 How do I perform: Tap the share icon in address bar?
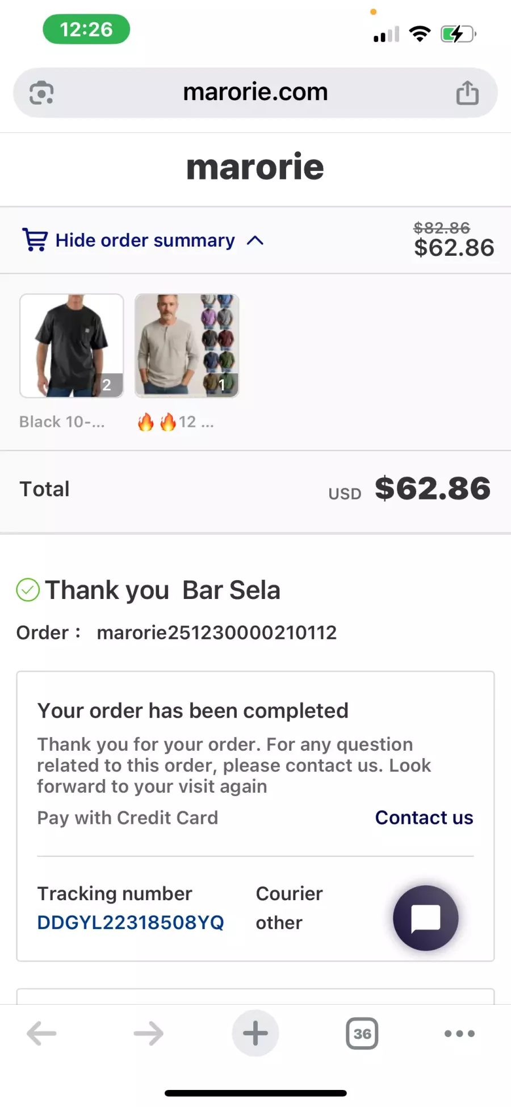[467, 93]
